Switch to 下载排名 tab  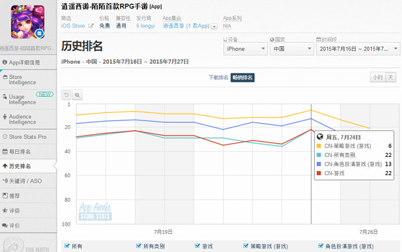pyautogui.click(x=218, y=78)
